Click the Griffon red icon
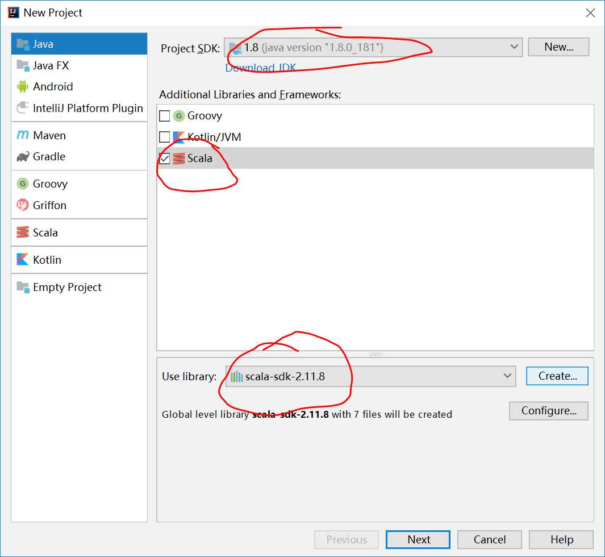 pyautogui.click(x=23, y=205)
